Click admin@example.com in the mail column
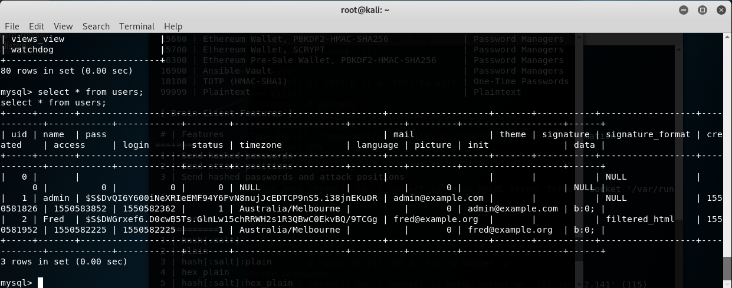This screenshot has height=288, width=732. [x=438, y=198]
